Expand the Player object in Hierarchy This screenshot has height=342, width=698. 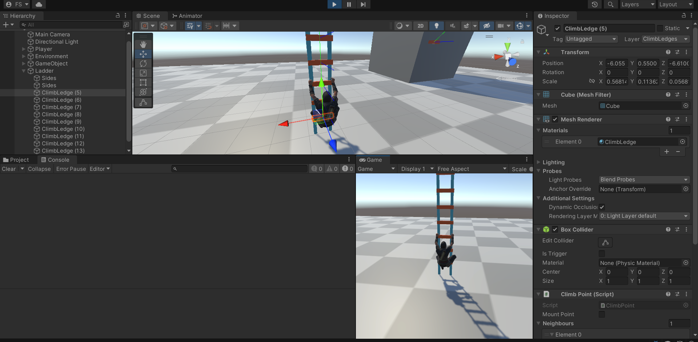[x=24, y=49]
